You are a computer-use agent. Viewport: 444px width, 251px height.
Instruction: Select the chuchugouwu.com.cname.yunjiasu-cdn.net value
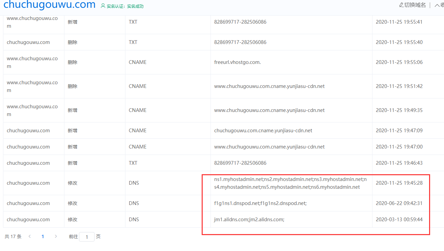click(x=263, y=131)
